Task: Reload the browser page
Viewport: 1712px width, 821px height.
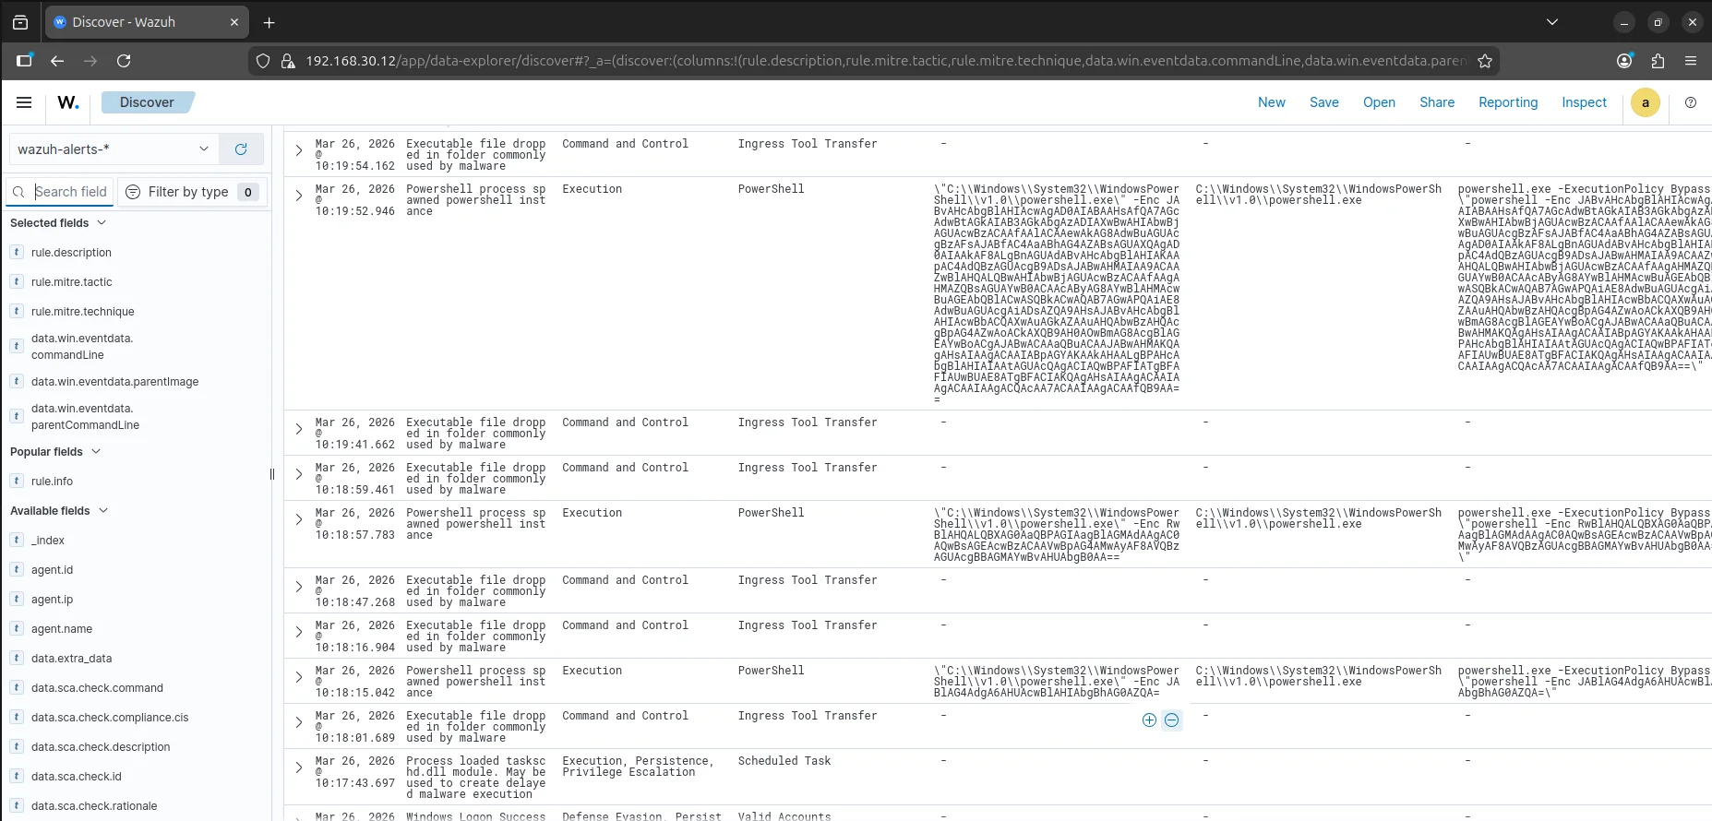Action: [x=124, y=61]
